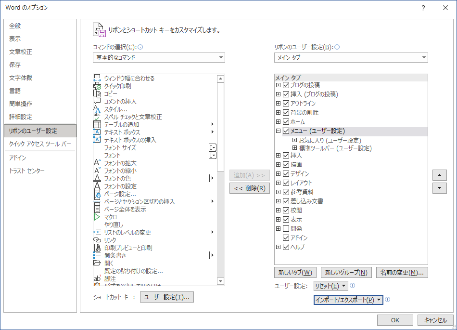Click info icon next to コマンドの選択

point(140,47)
